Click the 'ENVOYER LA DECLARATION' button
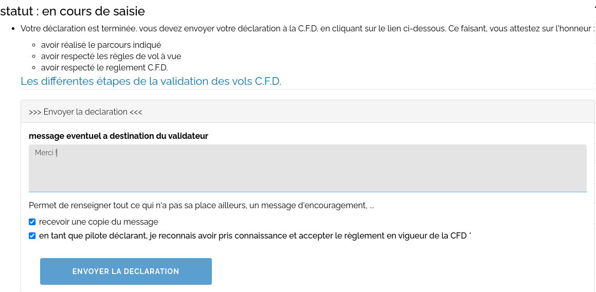Image resolution: width=596 pixels, height=292 pixels. tap(126, 271)
